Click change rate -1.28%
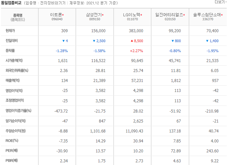Screen dimensions: 227x165 tap(62, 51)
